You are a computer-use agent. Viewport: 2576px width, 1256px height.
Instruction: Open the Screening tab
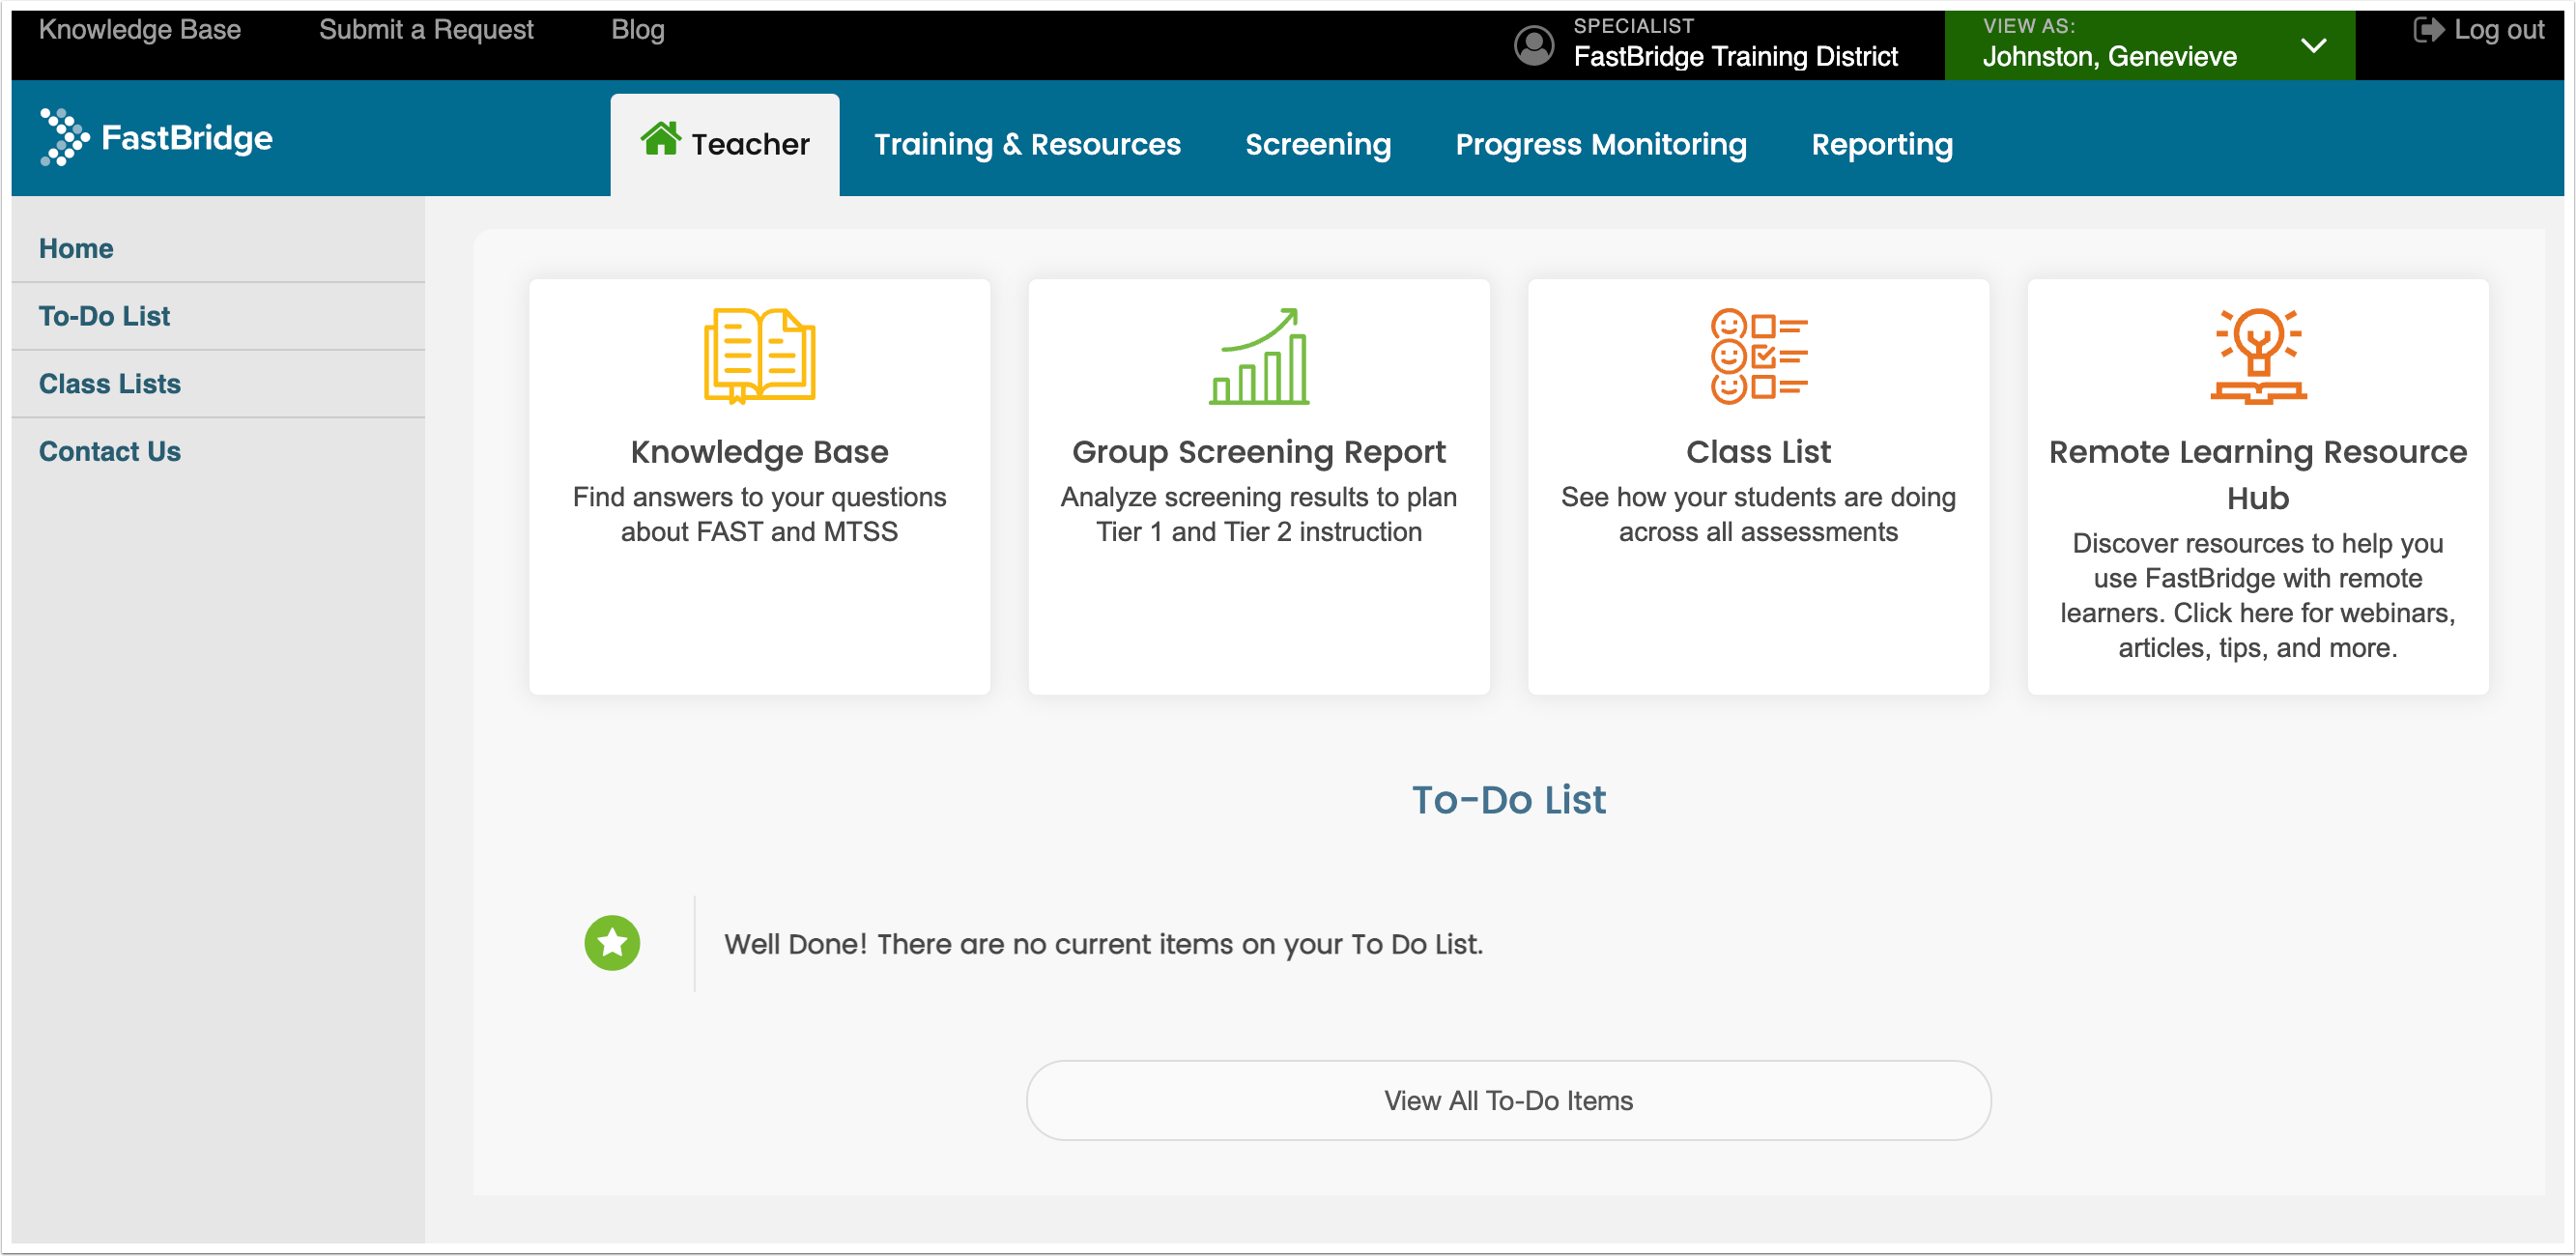tap(1318, 145)
